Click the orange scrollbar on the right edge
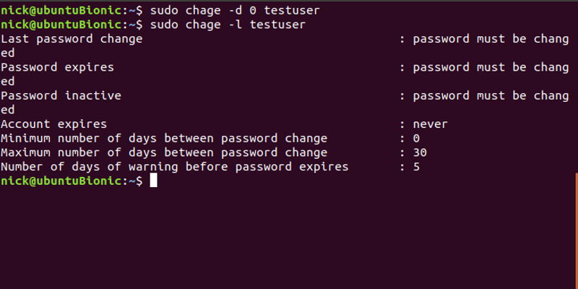The height and width of the screenshot is (289, 578). coord(576,230)
